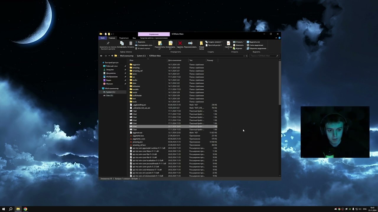This screenshot has height=212, width=378.
Task: Collapse the ribbon with the chevron
Action: coord(277,38)
